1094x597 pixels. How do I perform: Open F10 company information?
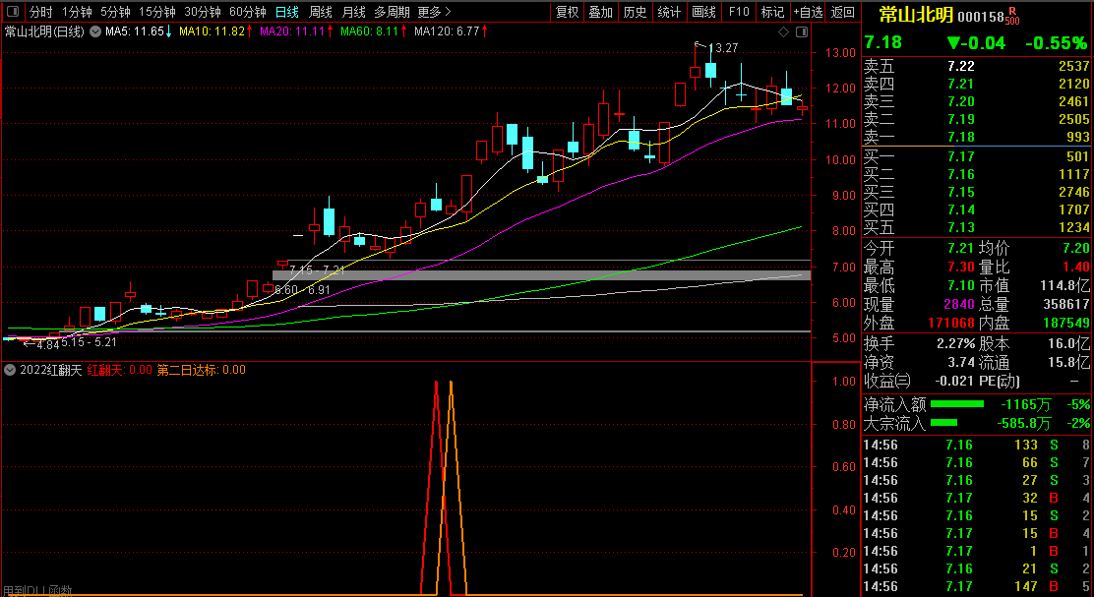click(x=739, y=12)
